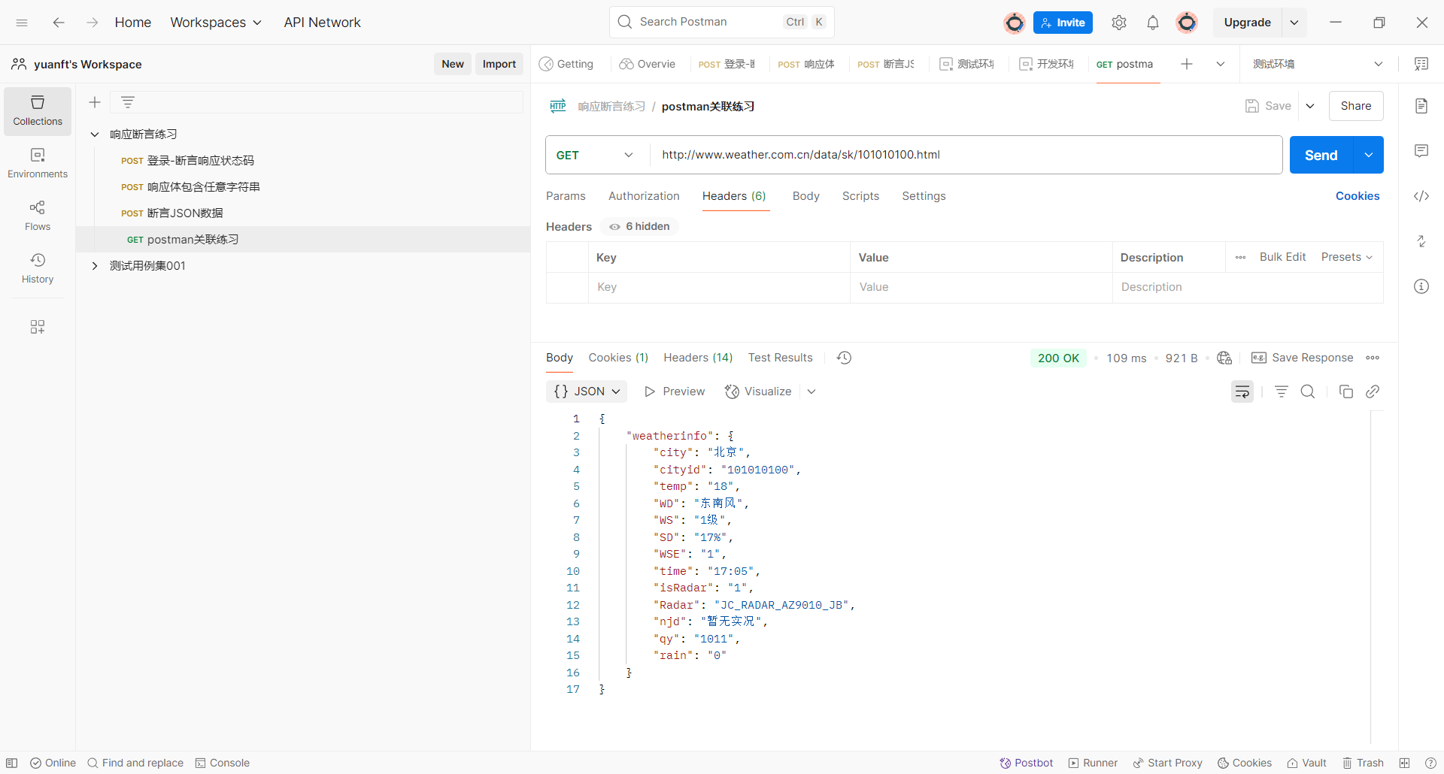1444x774 pixels.
Task: Click the response history clock icon
Action: point(845,358)
